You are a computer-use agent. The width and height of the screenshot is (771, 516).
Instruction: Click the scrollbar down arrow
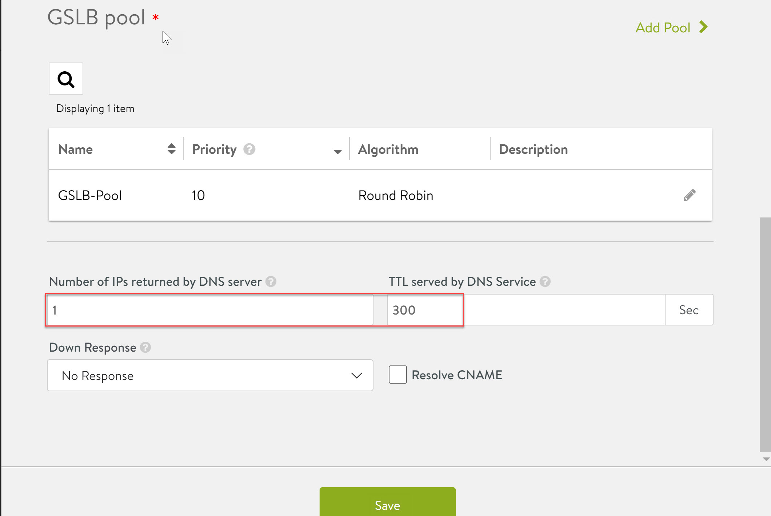point(766,459)
